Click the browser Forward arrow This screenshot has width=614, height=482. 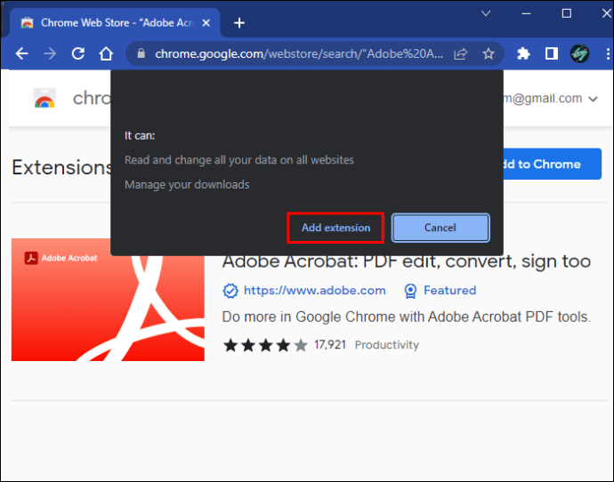coord(50,53)
